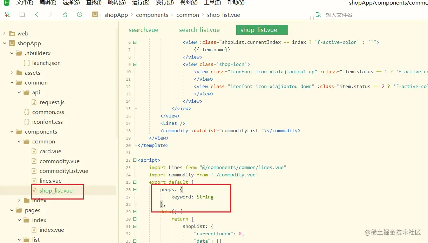Open commodityList.vue in the project tree
Image resolution: width=428 pixels, height=243 pixels.
tap(64, 171)
